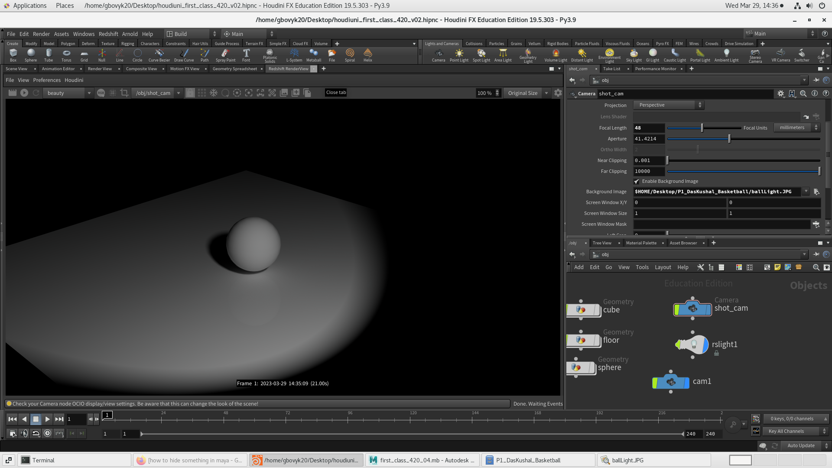Select the Grid shelf tool
Viewport: 832px width, 468px height.
(x=84, y=55)
